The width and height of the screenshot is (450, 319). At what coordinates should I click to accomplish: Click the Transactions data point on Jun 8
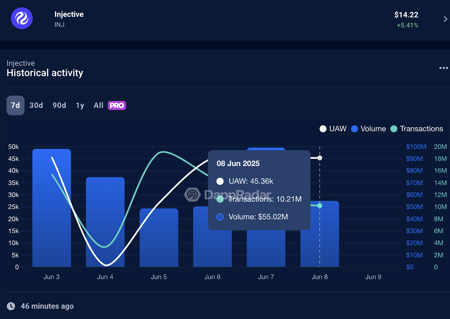coord(320,206)
